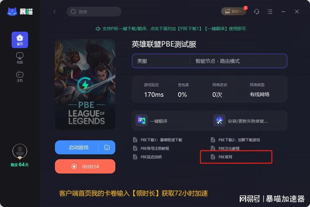Click the user avatar in the sidebar
Viewport: 310px width, 207px height.
20,151
